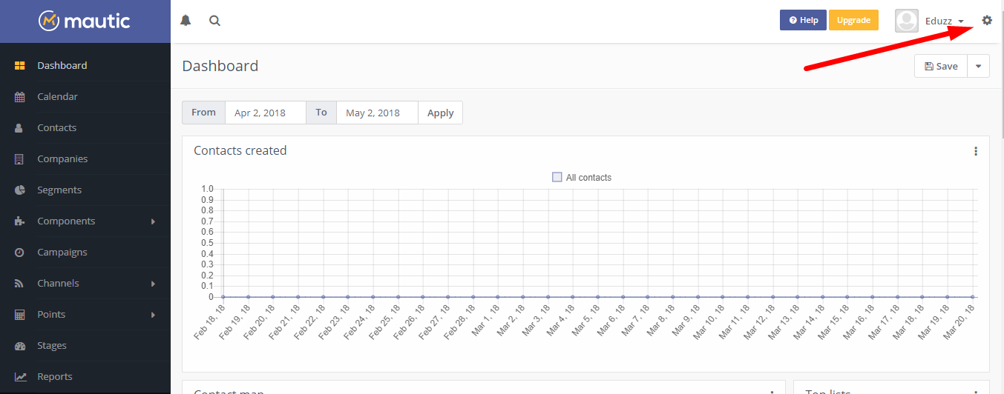This screenshot has height=394, width=1004.
Task: Click the From date input field
Action: (265, 113)
